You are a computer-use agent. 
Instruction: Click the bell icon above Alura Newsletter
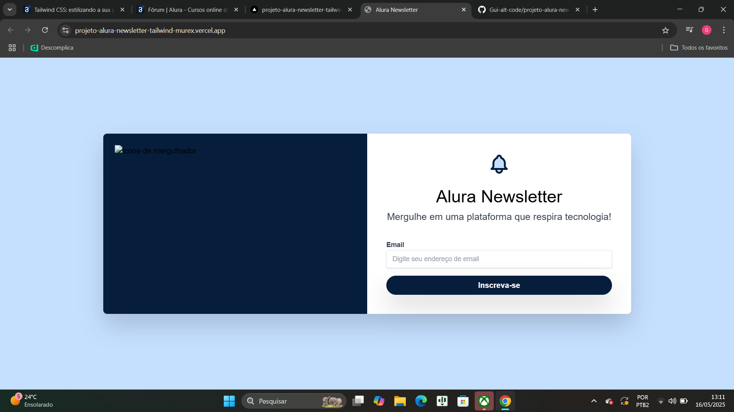pyautogui.click(x=499, y=164)
